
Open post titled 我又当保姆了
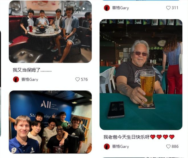pos(32,70)
